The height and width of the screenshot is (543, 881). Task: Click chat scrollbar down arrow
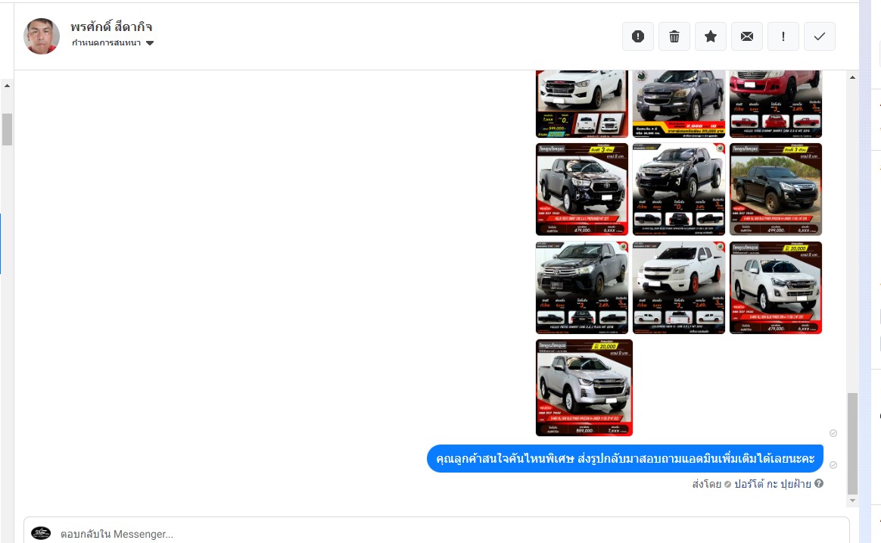852,501
